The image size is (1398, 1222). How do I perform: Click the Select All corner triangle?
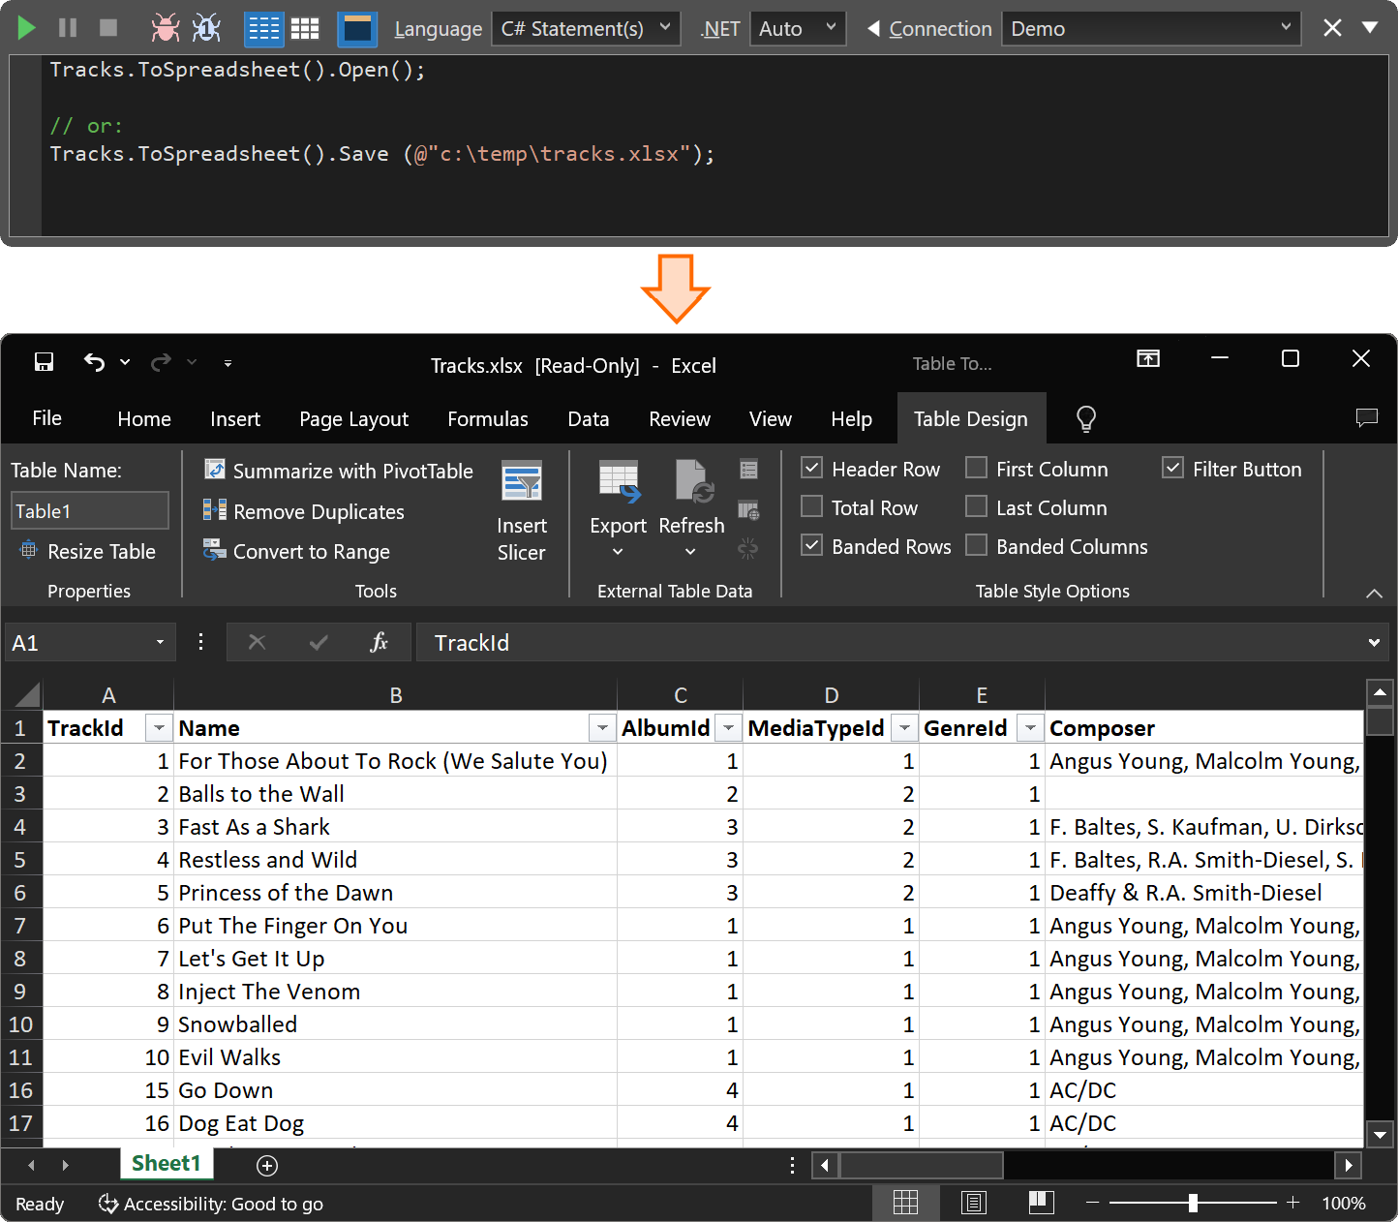(29, 694)
